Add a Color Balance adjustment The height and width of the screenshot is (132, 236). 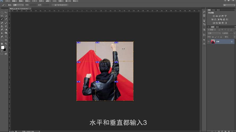coord(215,20)
